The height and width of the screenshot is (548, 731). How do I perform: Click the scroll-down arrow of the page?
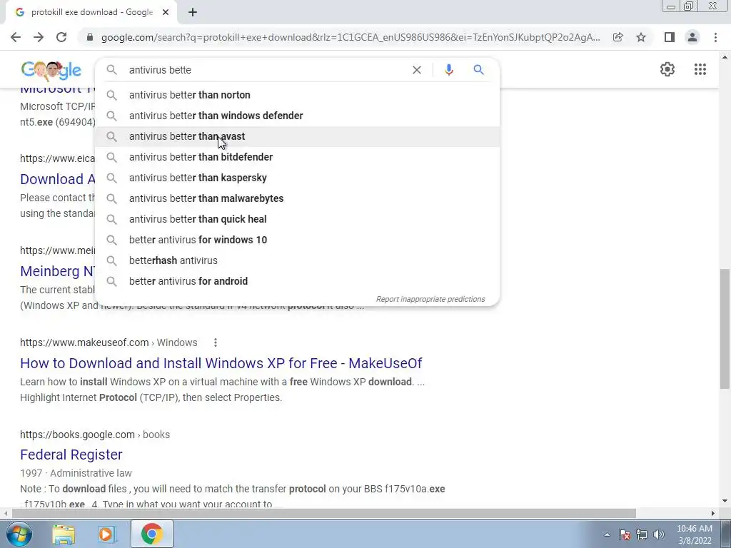coord(725,502)
